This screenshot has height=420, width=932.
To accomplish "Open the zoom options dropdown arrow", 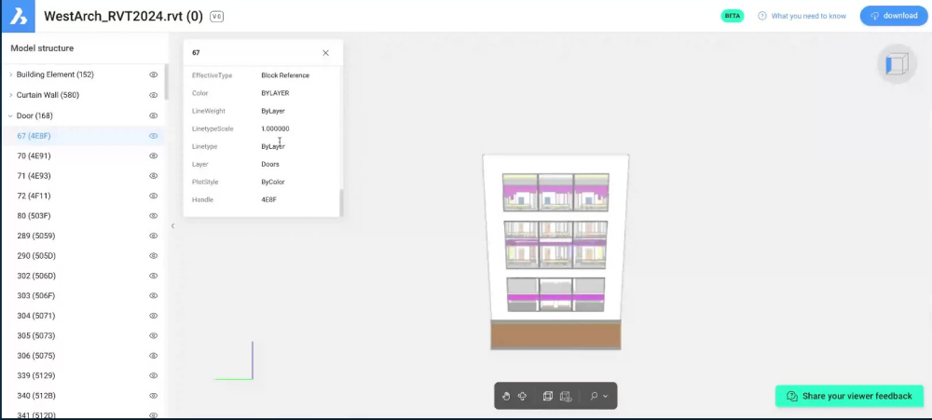I will 605,396.
